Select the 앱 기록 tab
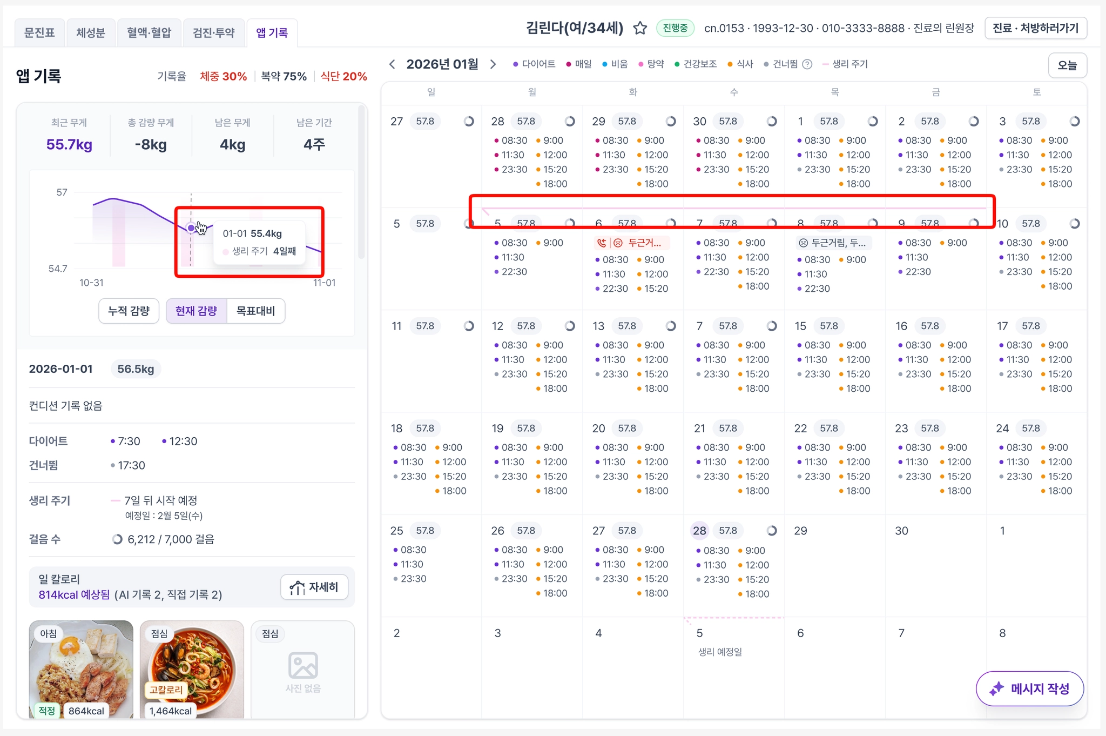This screenshot has height=736, width=1106. pyautogui.click(x=272, y=33)
